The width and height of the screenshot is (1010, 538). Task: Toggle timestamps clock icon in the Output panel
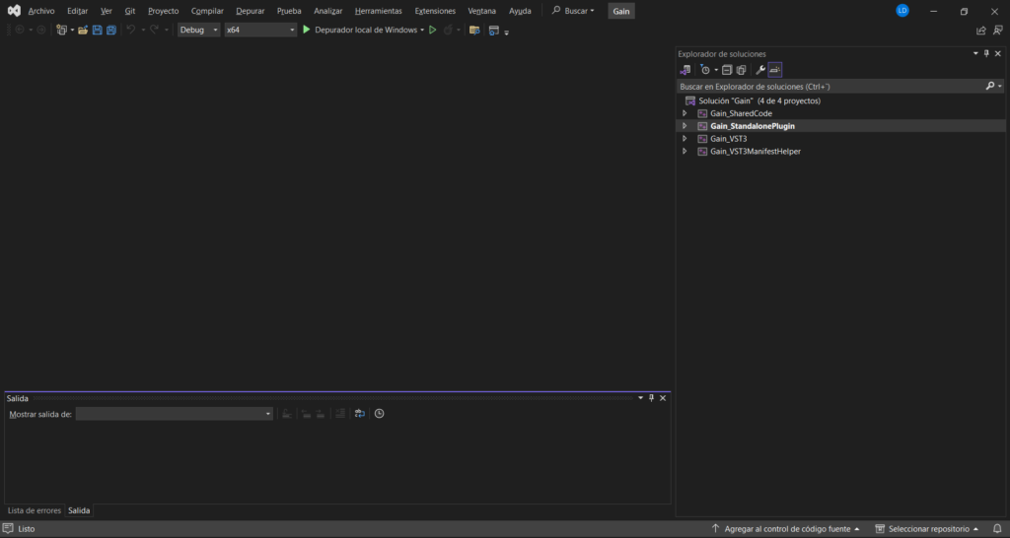380,414
